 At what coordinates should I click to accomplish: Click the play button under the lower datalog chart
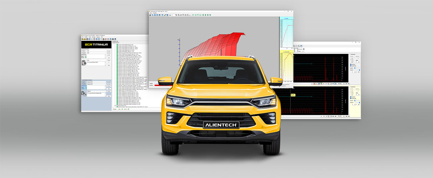321,116
